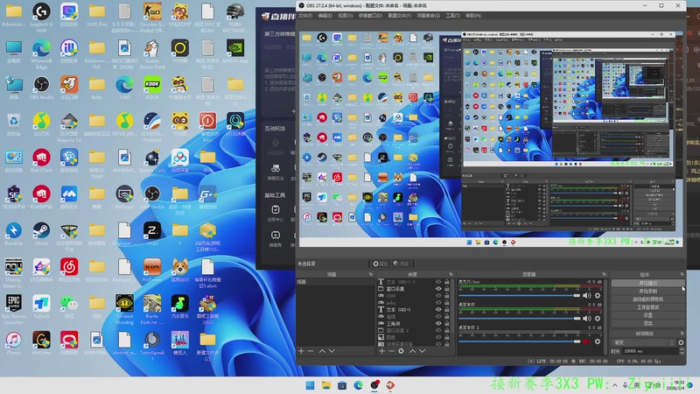Image resolution: width=700 pixels, height=394 pixels.
Task: Move source up in Sources panel
Action: (412, 351)
